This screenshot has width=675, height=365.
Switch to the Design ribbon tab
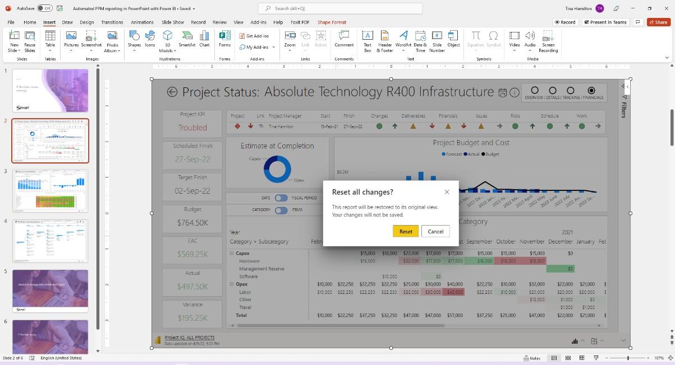(86, 22)
